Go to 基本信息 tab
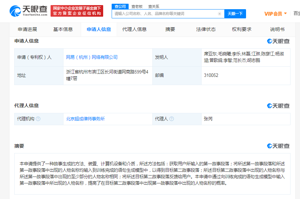The image size is (300, 199). [63, 29]
